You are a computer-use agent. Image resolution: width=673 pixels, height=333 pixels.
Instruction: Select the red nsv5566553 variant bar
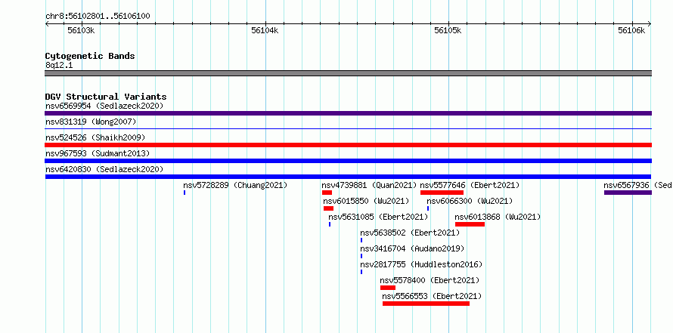(x=426, y=304)
